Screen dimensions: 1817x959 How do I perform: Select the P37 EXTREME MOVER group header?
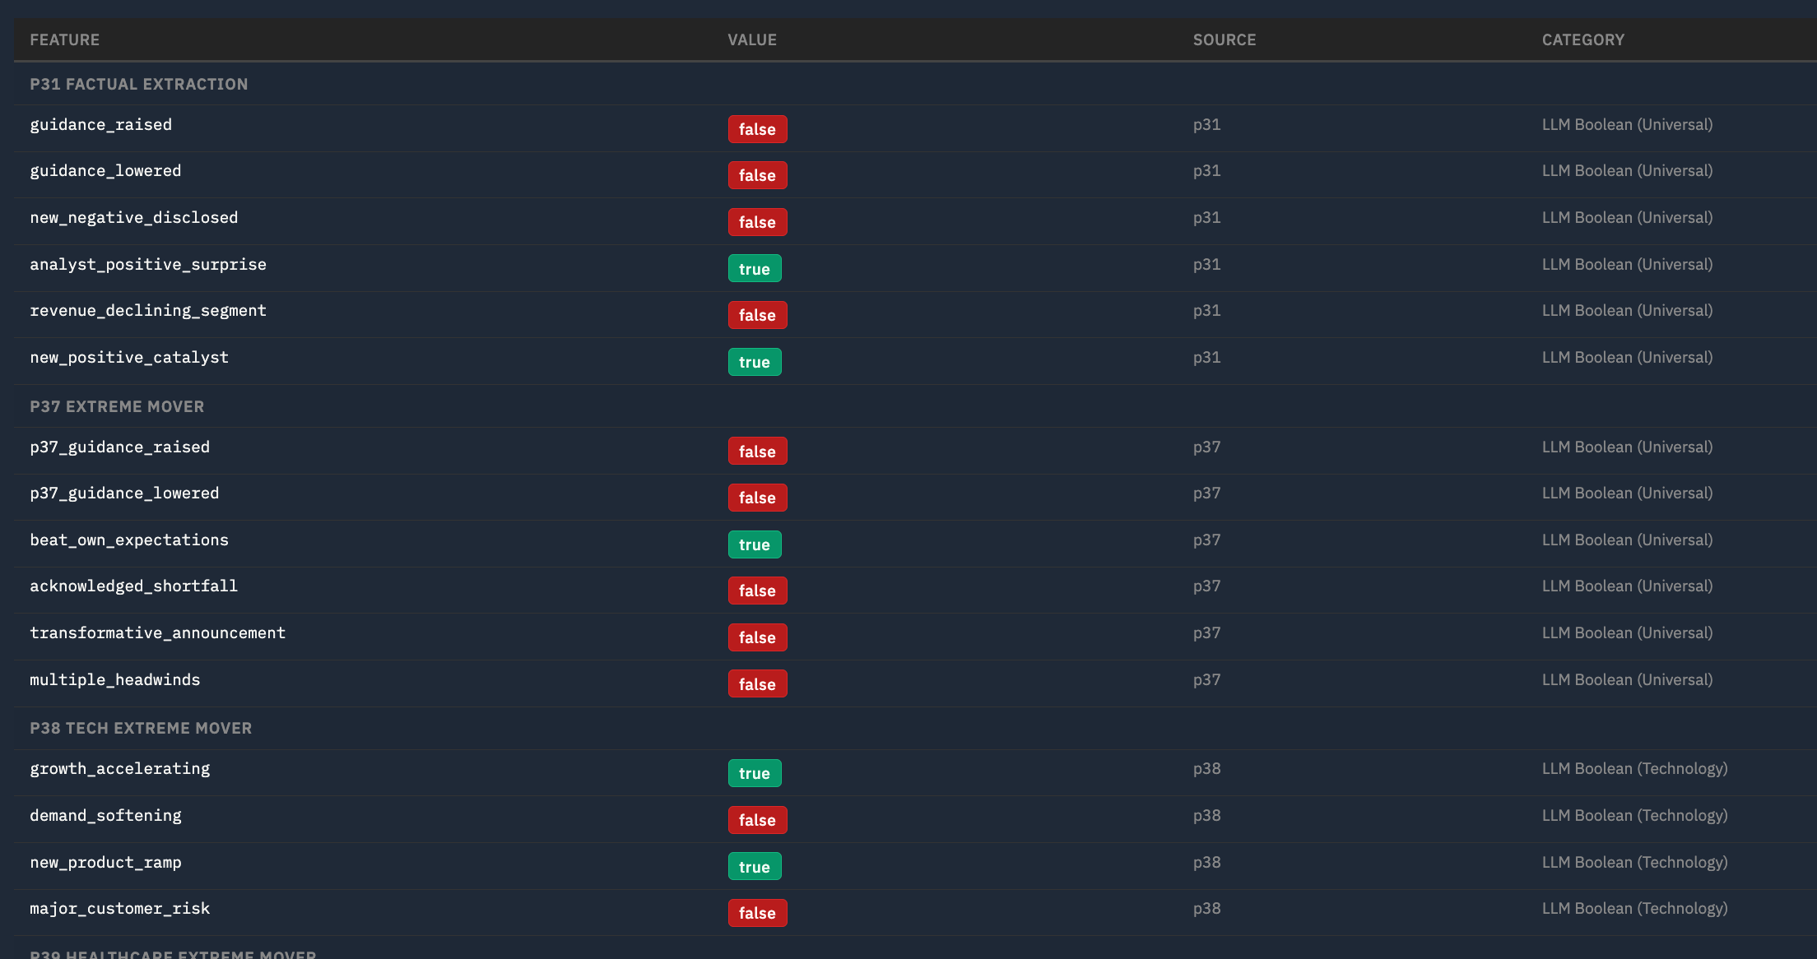coord(117,406)
